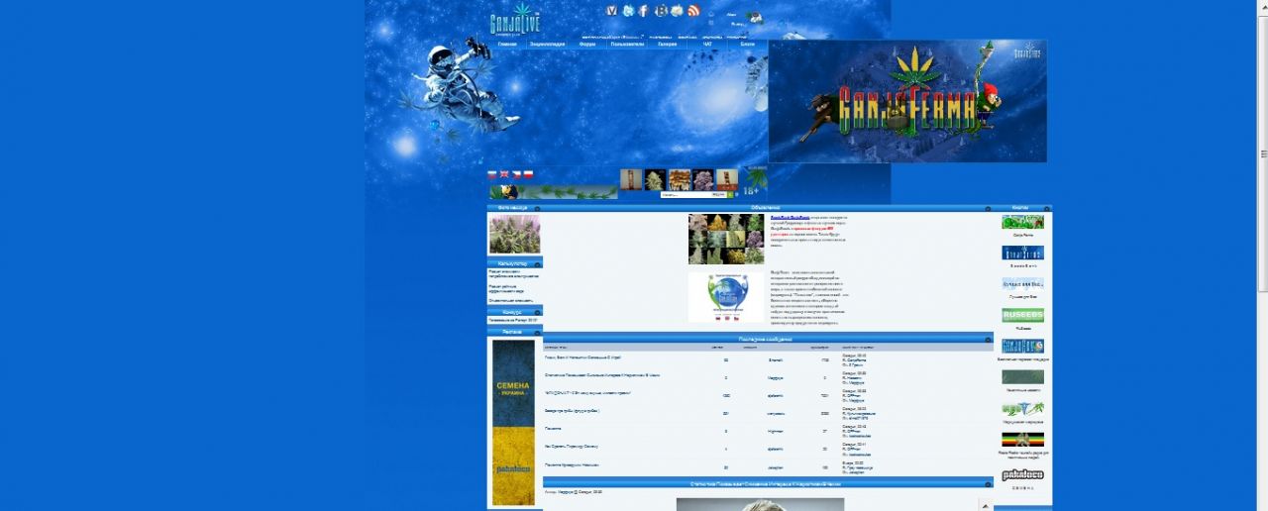Open the search category dropdown
1268x511 pixels.
[718, 195]
